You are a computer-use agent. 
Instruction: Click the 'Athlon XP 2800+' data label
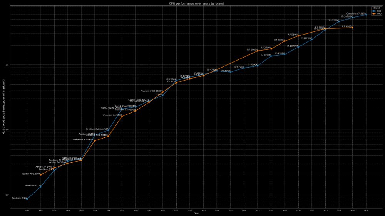45,167
